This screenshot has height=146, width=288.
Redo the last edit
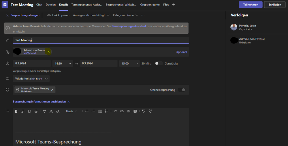click(150, 111)
